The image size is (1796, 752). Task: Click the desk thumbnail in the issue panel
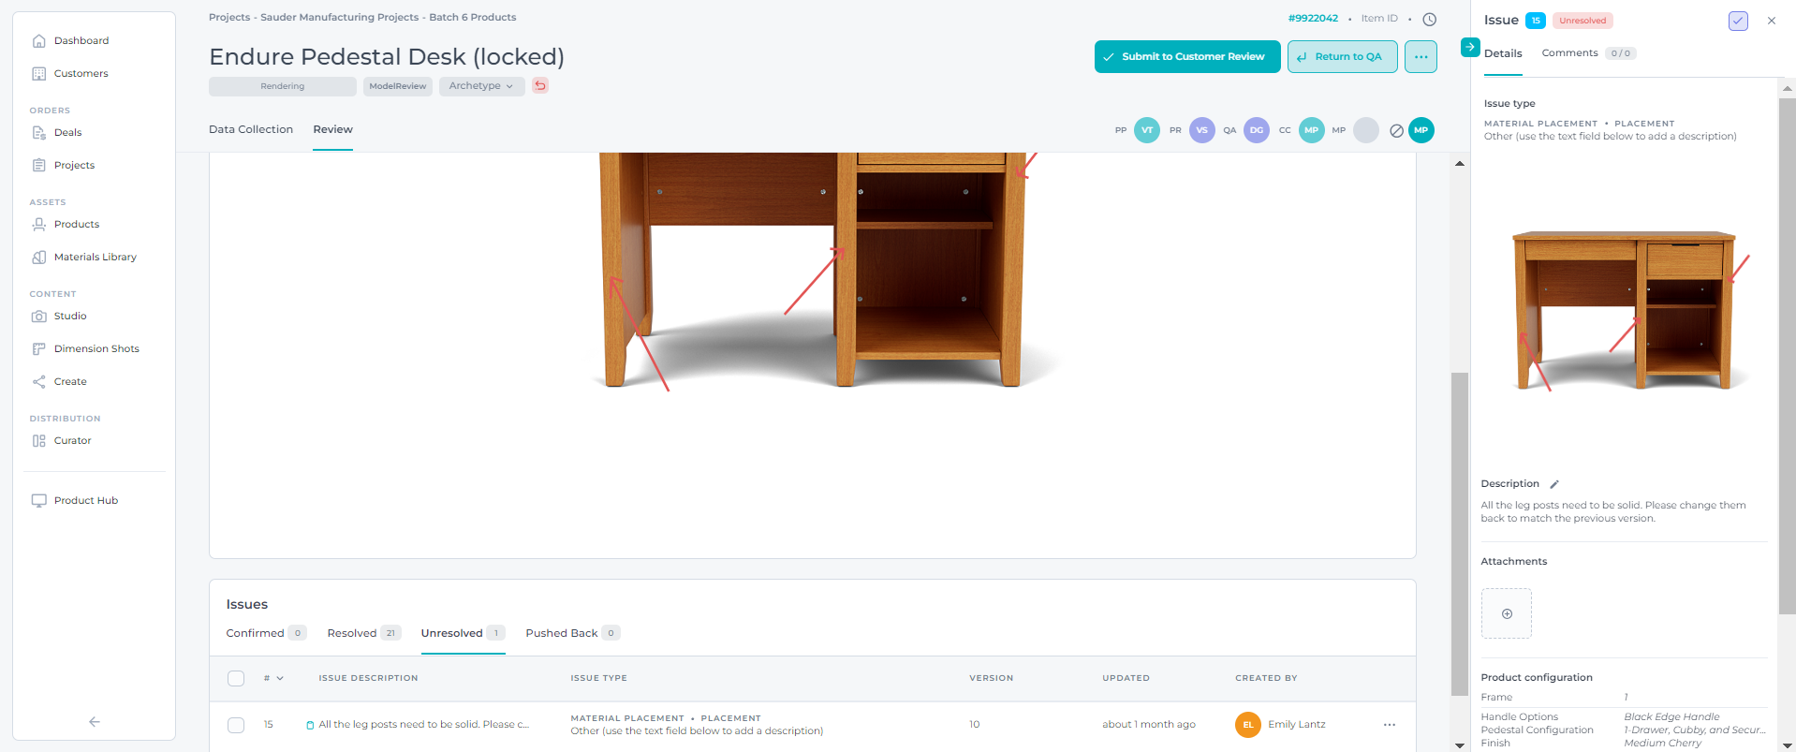click(1629, 309)
